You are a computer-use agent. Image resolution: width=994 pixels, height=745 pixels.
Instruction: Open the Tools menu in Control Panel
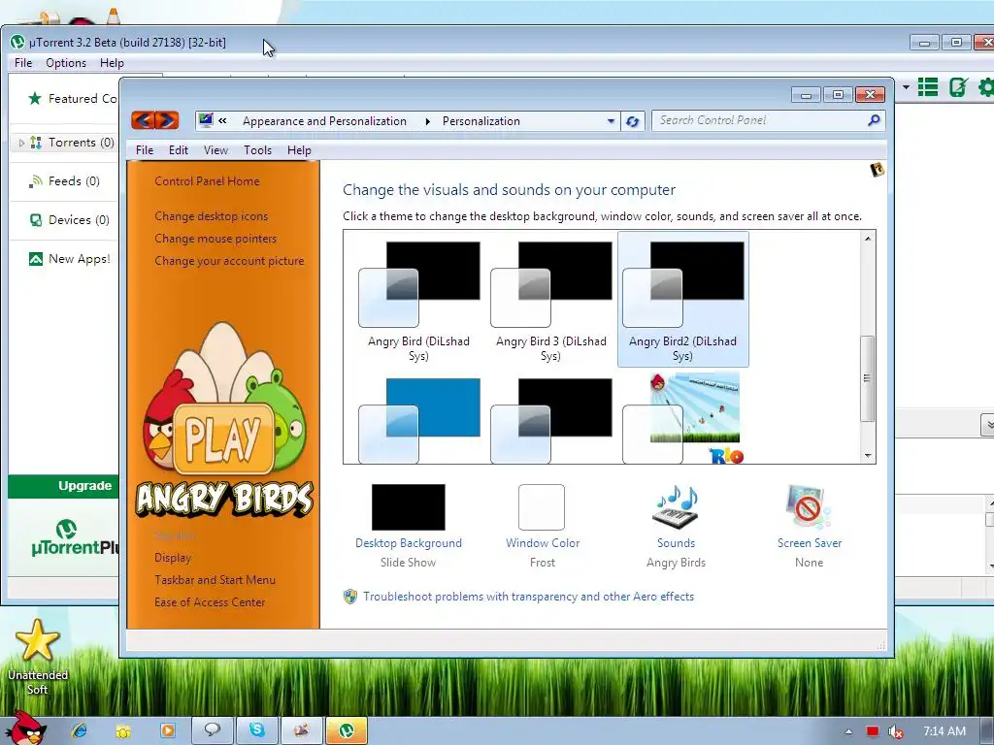pos(257,150)
